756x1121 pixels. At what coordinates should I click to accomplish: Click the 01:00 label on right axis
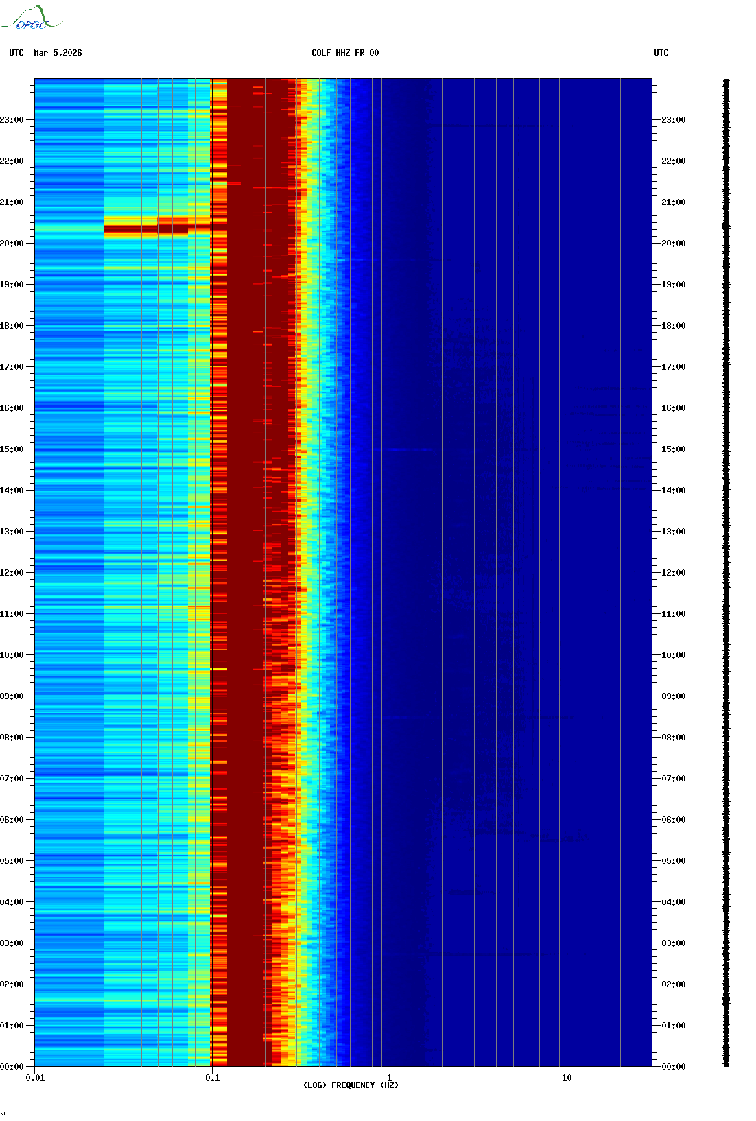pos(674,1026)
